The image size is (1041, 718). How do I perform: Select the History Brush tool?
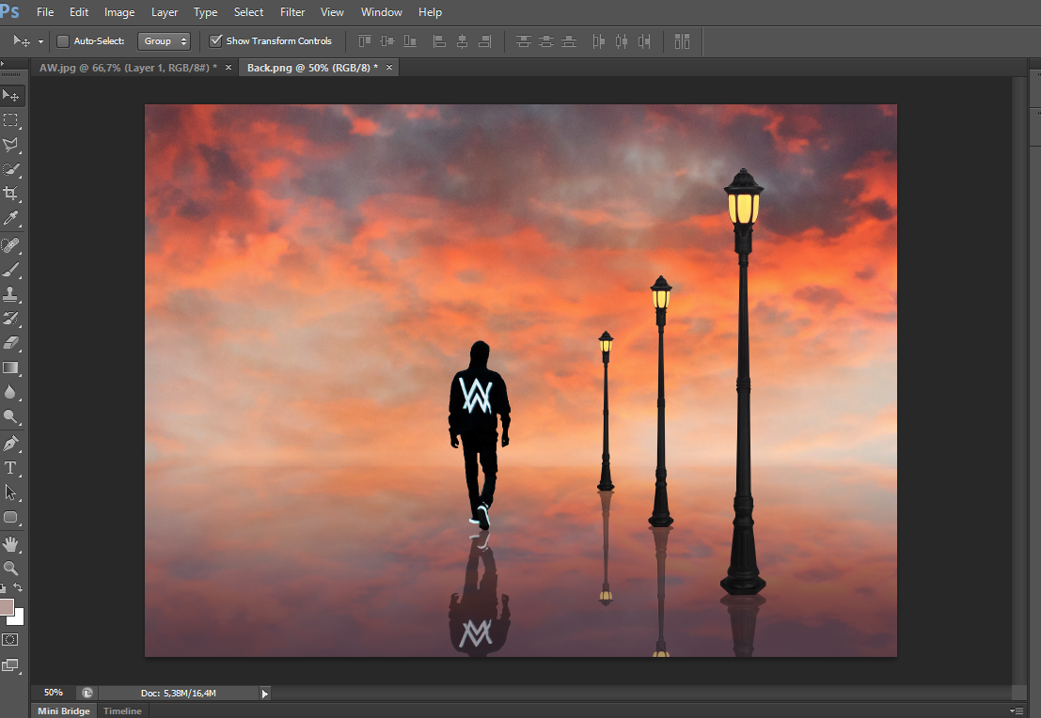(x=10, y=319)
